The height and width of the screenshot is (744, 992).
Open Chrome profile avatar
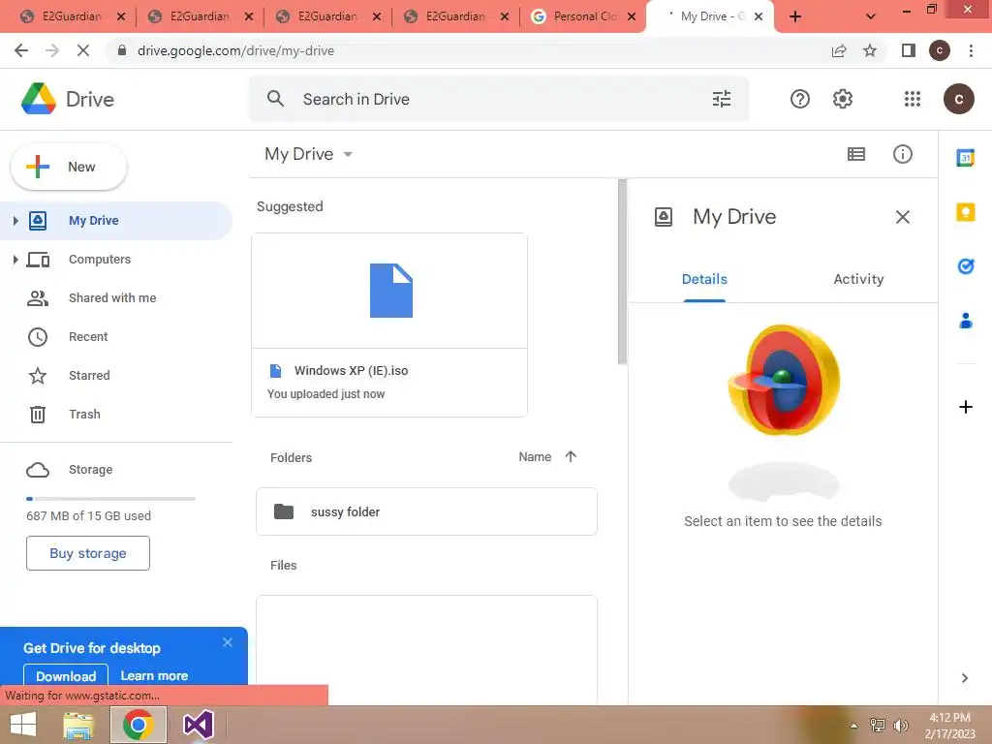click(939, 50)
